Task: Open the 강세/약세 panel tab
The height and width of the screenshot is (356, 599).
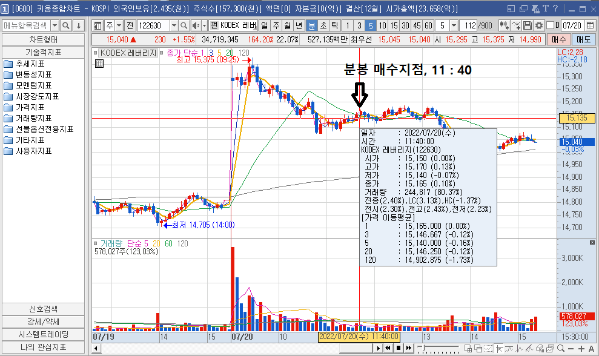Action: click(x=43, y=321)
